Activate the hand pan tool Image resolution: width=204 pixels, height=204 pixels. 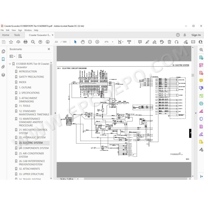click(x=82, y=42)
